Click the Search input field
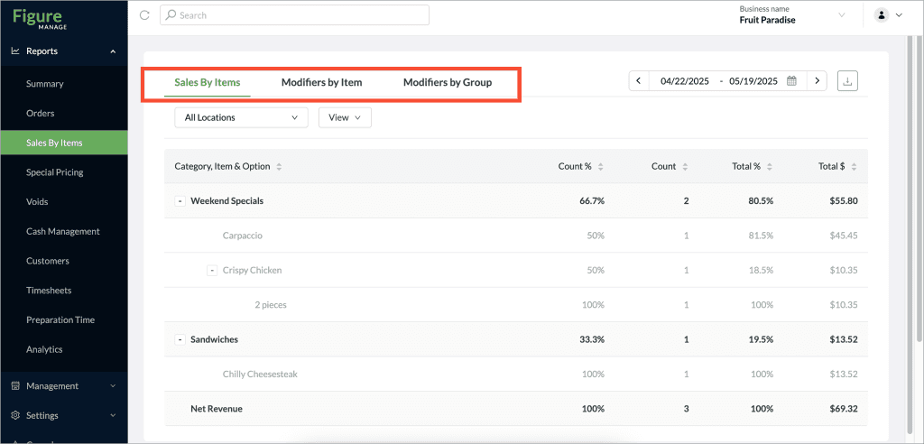 click(x=295, y=15)
